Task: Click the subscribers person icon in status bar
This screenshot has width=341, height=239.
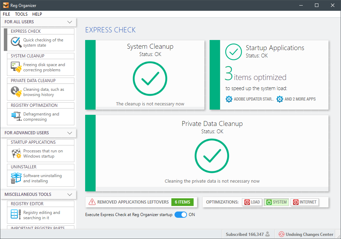Action: click(268, 234)
